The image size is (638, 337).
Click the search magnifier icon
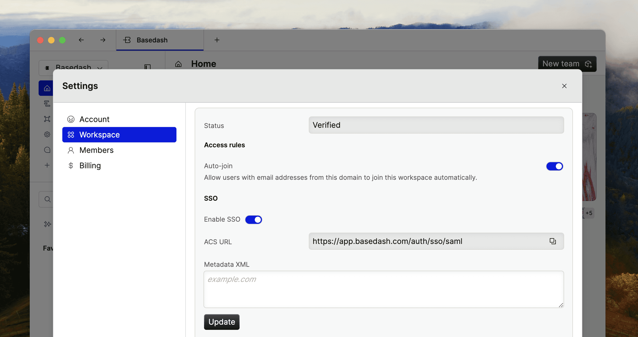(47, 199)
